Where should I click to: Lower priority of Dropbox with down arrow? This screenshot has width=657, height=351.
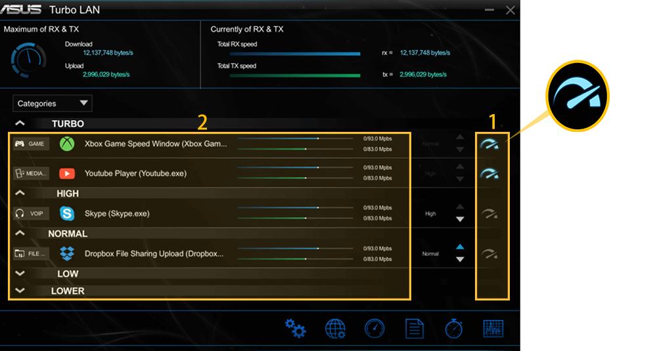coord(460,260)
